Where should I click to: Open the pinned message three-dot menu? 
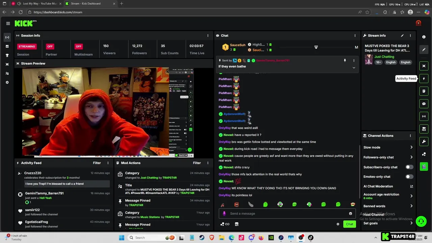pyautogui.click(x=354, y=60)
